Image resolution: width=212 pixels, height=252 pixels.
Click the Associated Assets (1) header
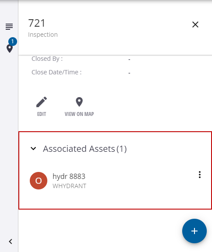pyautogui.click(x=85, y=149)
